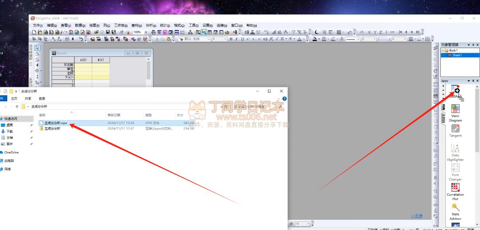Open the Tangent app
The image size is (480, 230).
point(455,131)
